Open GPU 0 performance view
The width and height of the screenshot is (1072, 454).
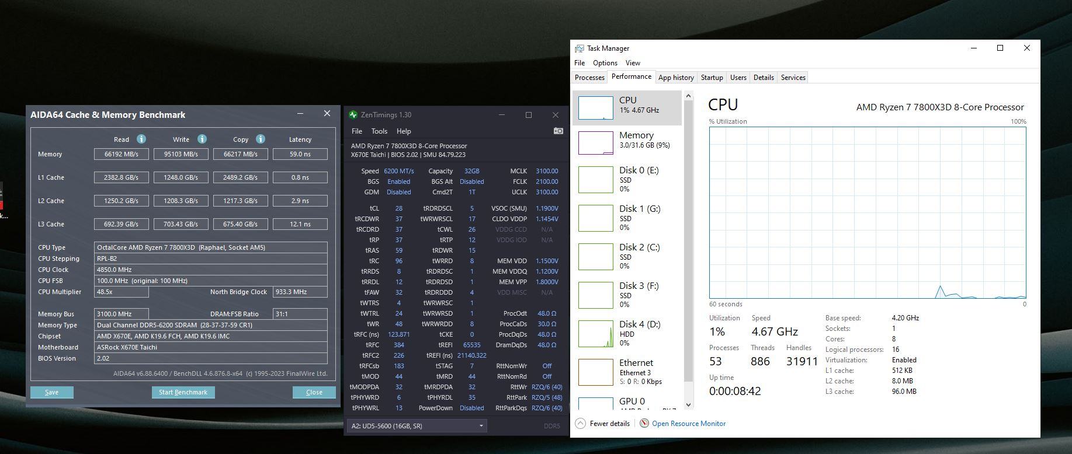coord(626,403)
